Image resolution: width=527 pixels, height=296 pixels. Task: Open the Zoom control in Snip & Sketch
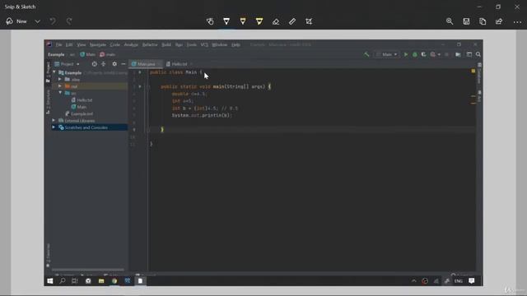[x=450, y=21]
